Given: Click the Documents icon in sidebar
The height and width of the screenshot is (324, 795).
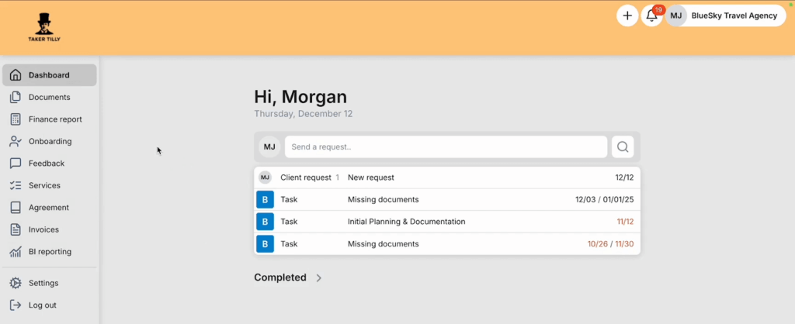Looking at the screenshot, I should [15, 98].
